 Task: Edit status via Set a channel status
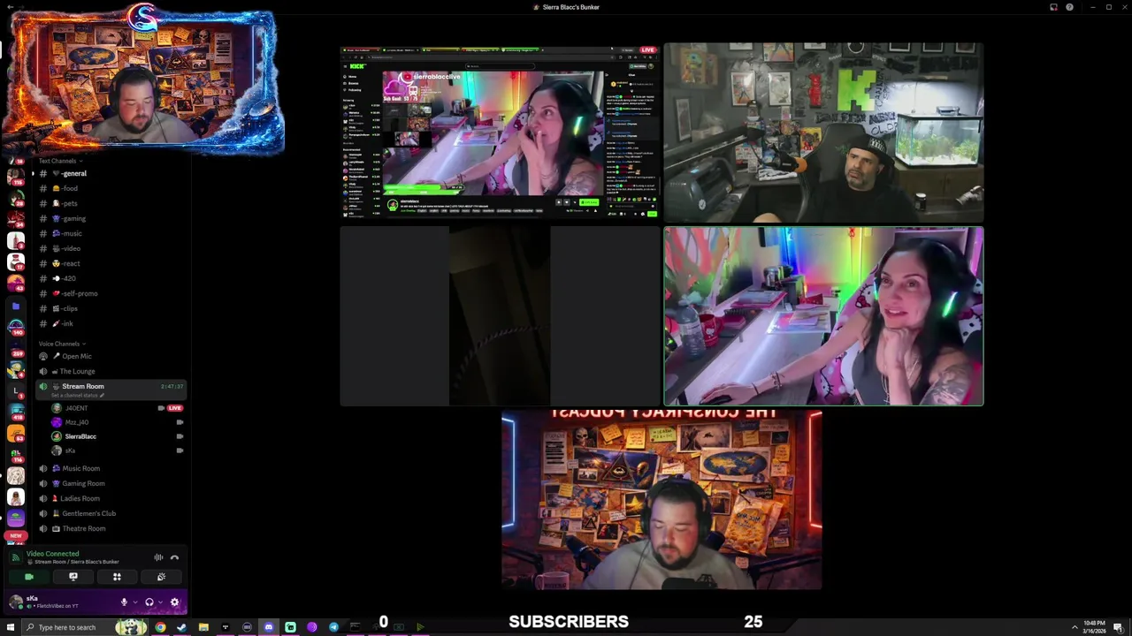point(77,395)
